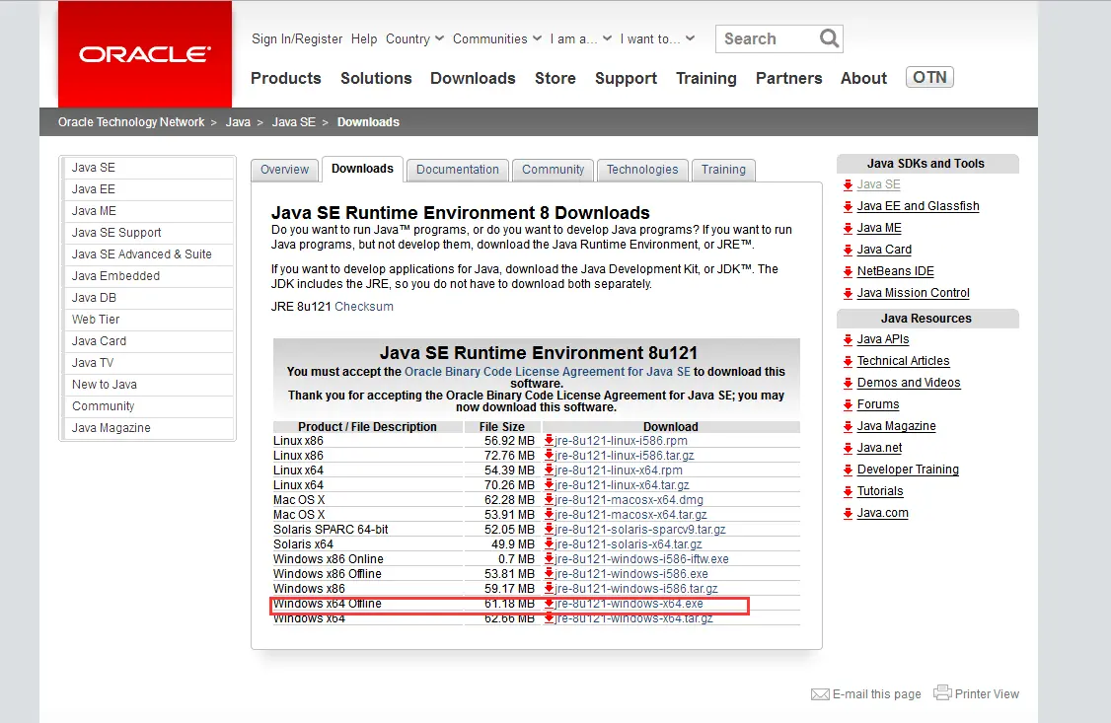Screen dimensions: 1111x723
Task: Open Oracle Binary Code License Agreement link
Action: click(x=547, y=372)
